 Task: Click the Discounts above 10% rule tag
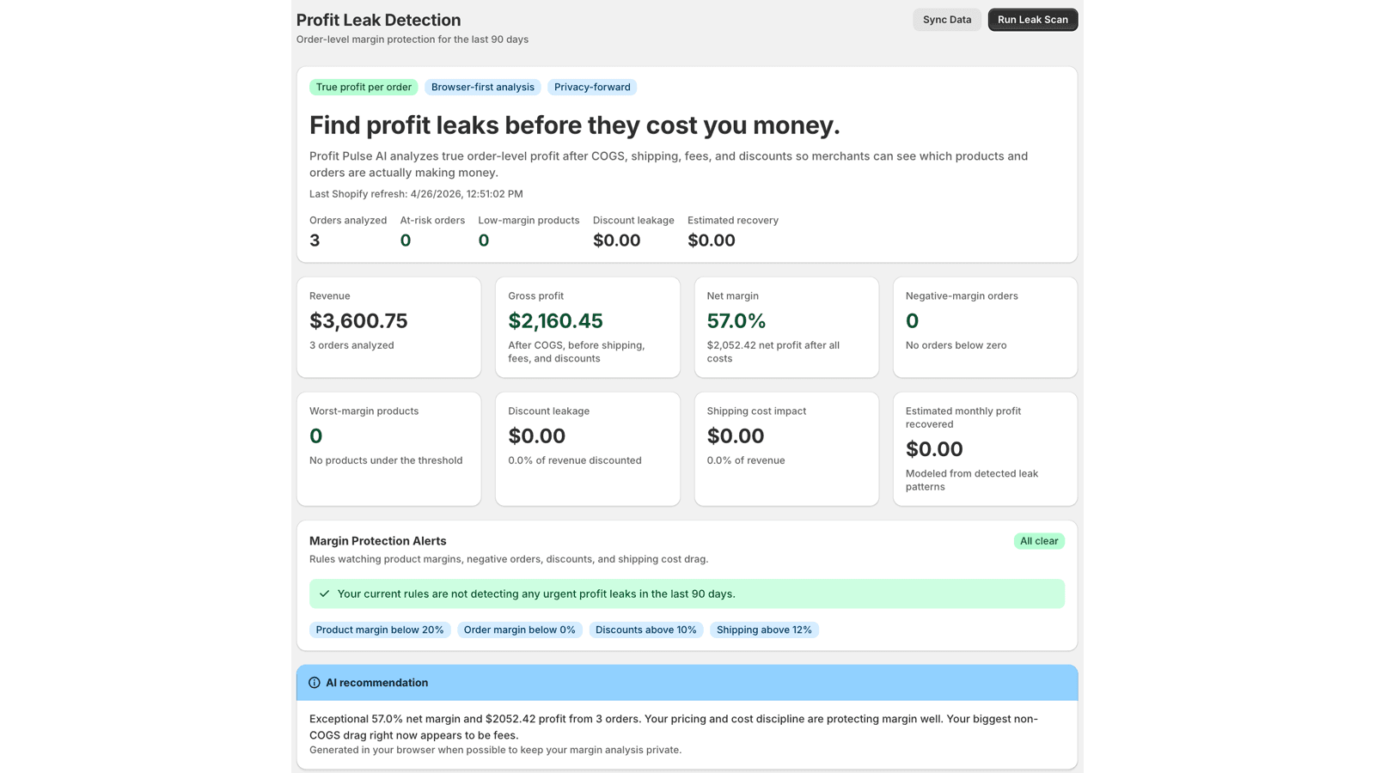646,630
